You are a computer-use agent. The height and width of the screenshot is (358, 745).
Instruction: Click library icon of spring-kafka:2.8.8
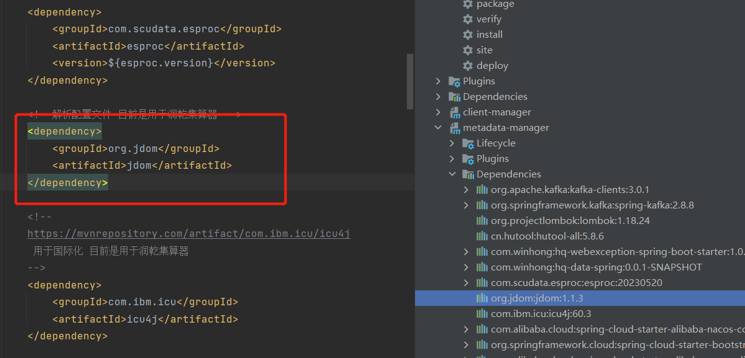pos(482,205)
